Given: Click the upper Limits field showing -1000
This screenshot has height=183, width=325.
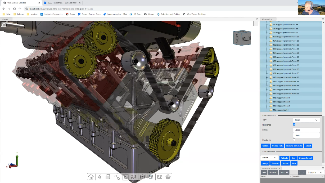Looking at the screenshot, I should click(306, 130).
